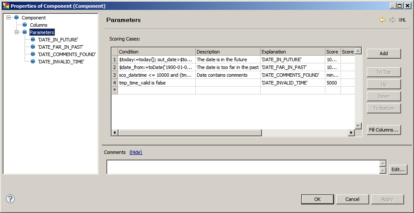Open the XML view
This screenshot has height=213, width=414.
coord(402,20)
